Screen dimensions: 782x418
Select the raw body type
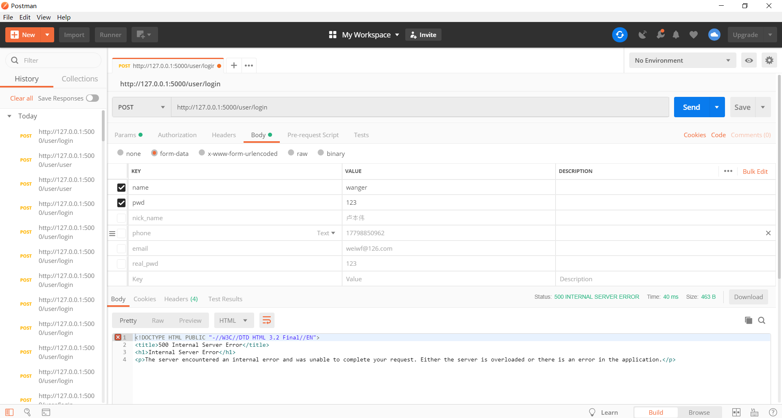(291, 153)
